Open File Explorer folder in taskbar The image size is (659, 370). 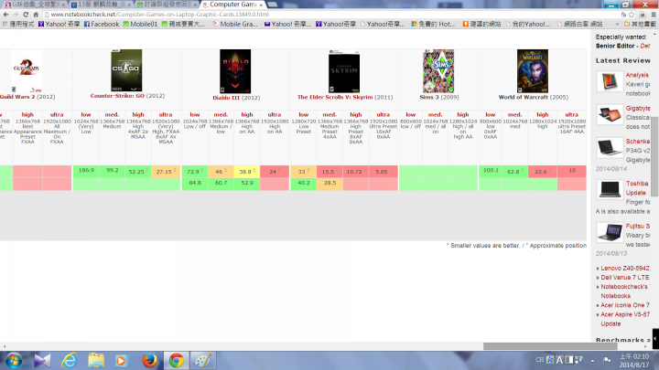click(x=96, y=361)
